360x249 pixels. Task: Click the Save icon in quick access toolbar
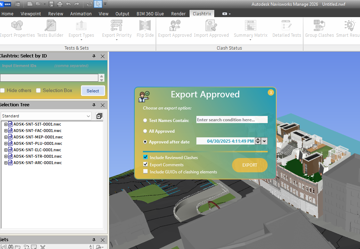pyautogui.click(x=51, y=4)
